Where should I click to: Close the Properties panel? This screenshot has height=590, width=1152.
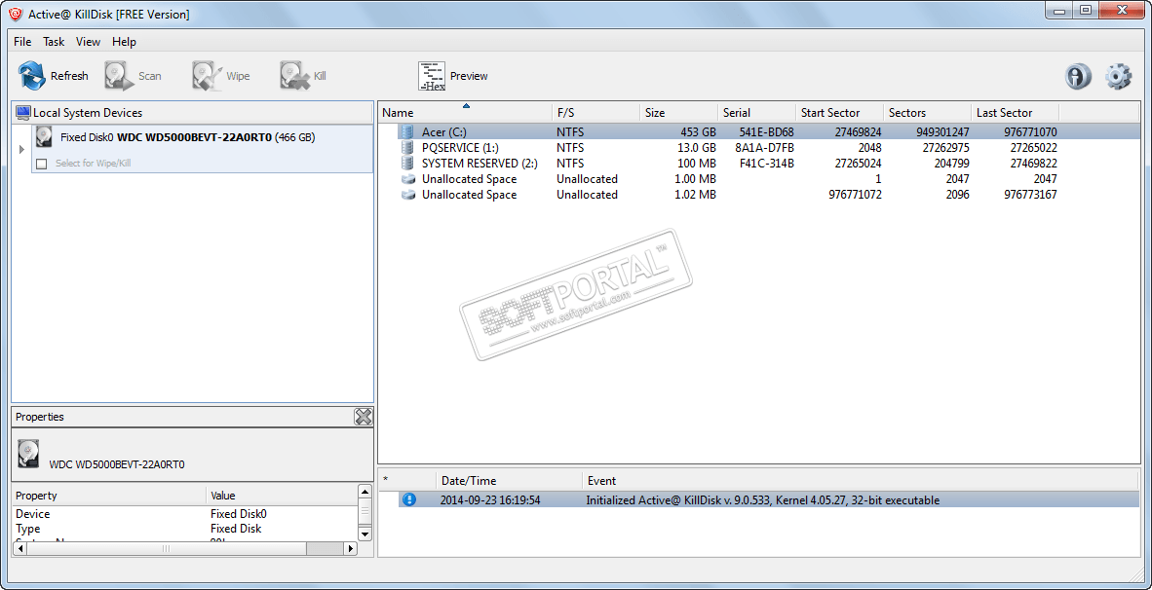pos(363,417)
